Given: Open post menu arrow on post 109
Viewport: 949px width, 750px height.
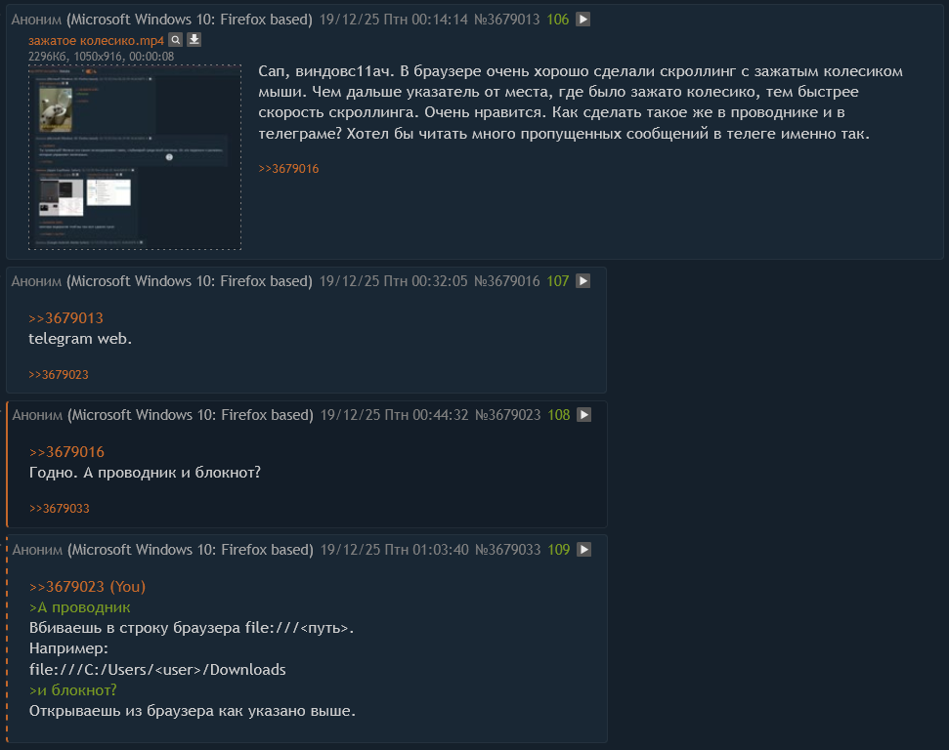Looking at the screenshot, I should (x=584, y=550).
